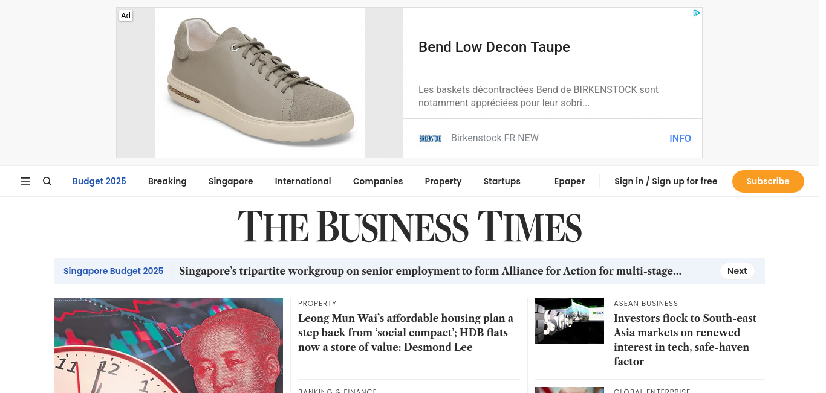Screen dimensions: 826x393
Task: Click the Birkenstock brand logo
Action: point(430,138)
